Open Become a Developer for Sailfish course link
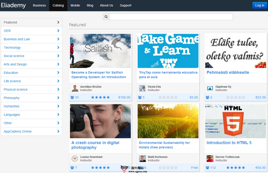The image size is (268, 173). click(x=98, y=75)
